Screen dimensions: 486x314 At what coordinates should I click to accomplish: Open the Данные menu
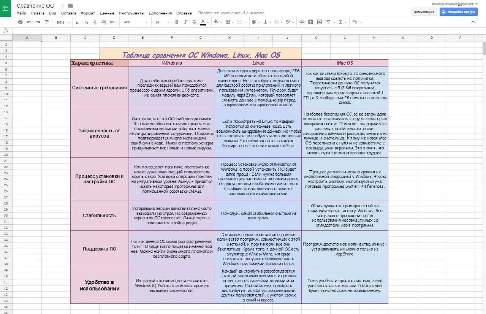pyautogui.click(x=107, y=13)
